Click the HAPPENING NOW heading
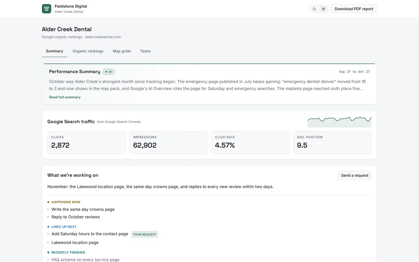Viewport: 419px width, 262px height. tap(66, 202)
